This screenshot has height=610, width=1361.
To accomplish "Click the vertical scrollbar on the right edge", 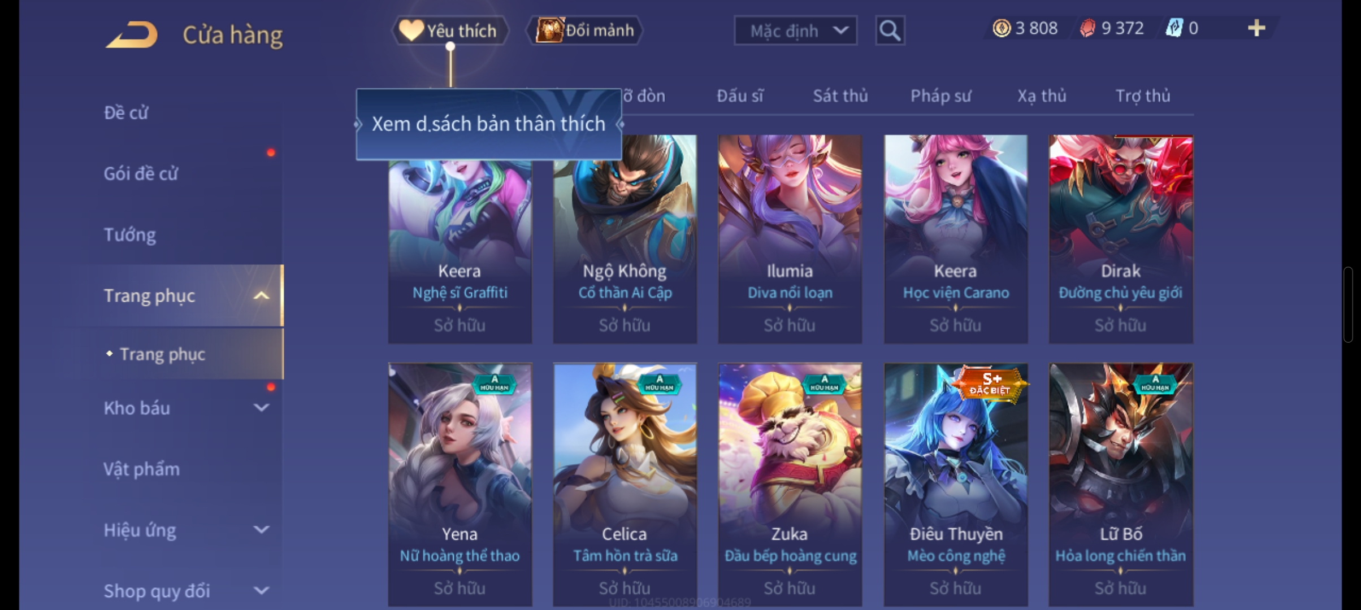I will pyautogui.click(x=1348, y=305).
